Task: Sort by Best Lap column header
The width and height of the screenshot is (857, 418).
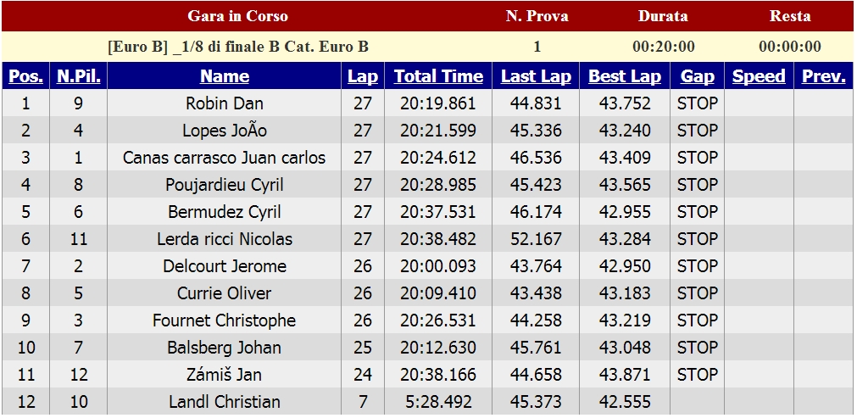Action: (x=625, y=76)
